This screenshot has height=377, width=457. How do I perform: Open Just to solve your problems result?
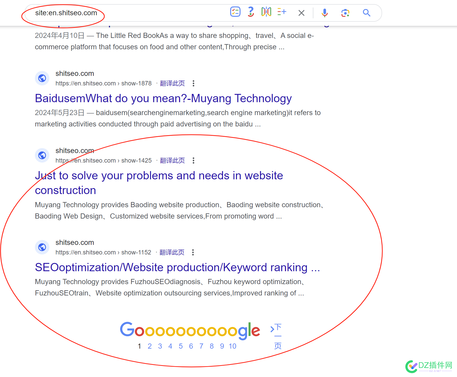(159, 183)
